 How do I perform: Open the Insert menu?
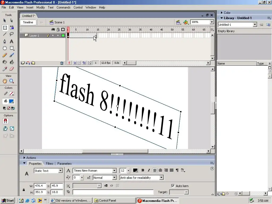click(30, 7)
